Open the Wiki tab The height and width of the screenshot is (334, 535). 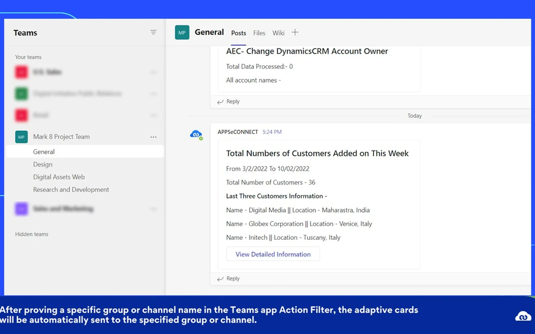[x=278, y=33]
